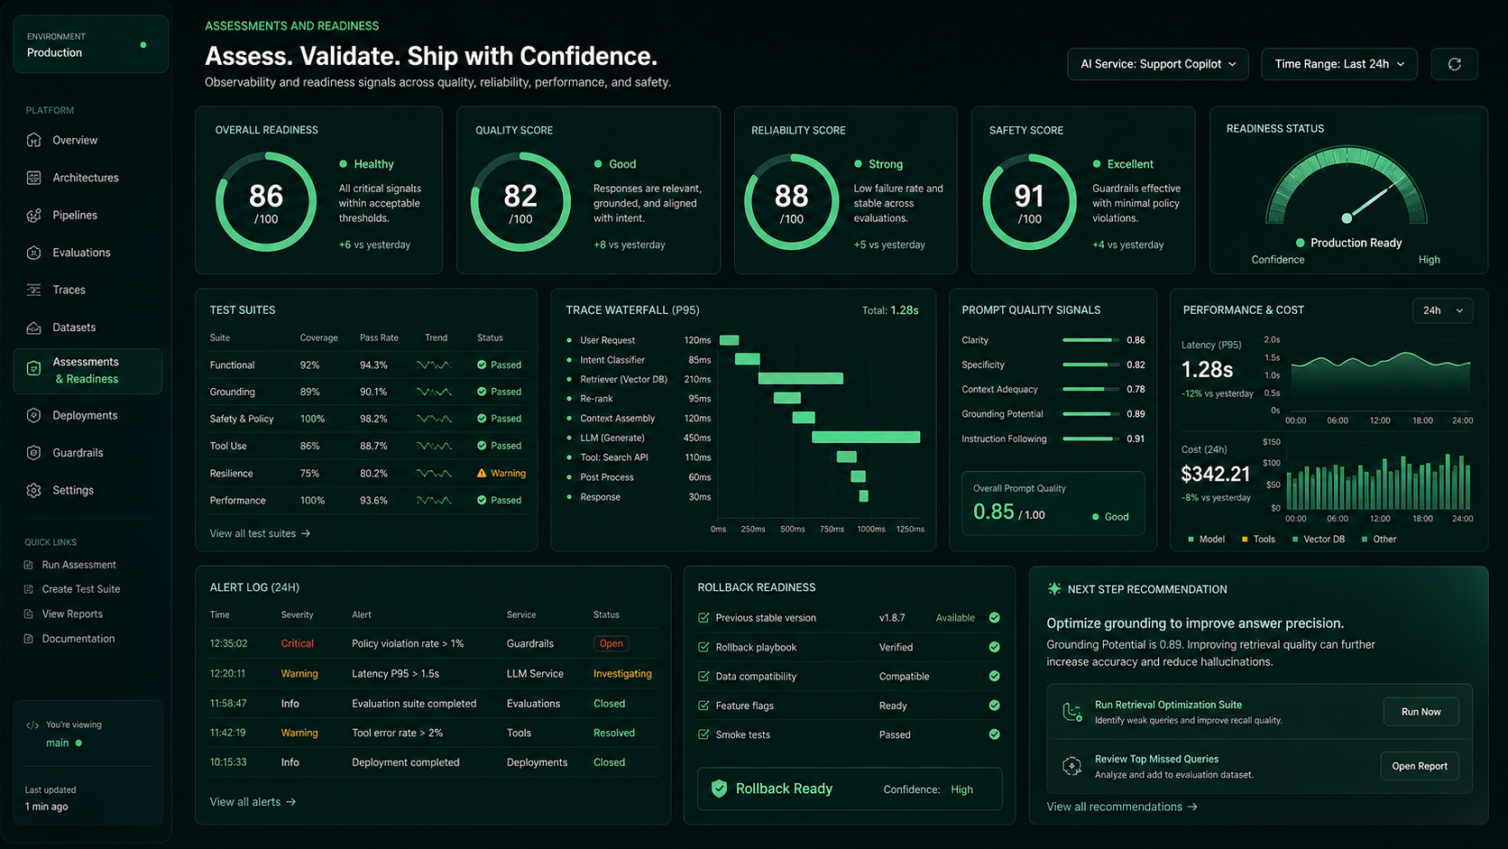Screen dimensions: 1508x849
Task: Click the Instruction Following score bar
Action: (1090, 438)
